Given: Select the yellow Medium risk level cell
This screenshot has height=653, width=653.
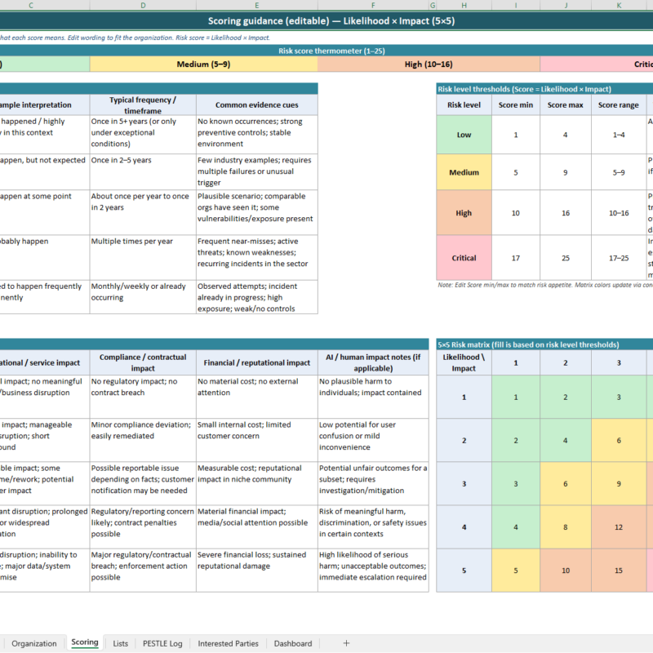Looking at the screenshot, I should pos(464,172).
